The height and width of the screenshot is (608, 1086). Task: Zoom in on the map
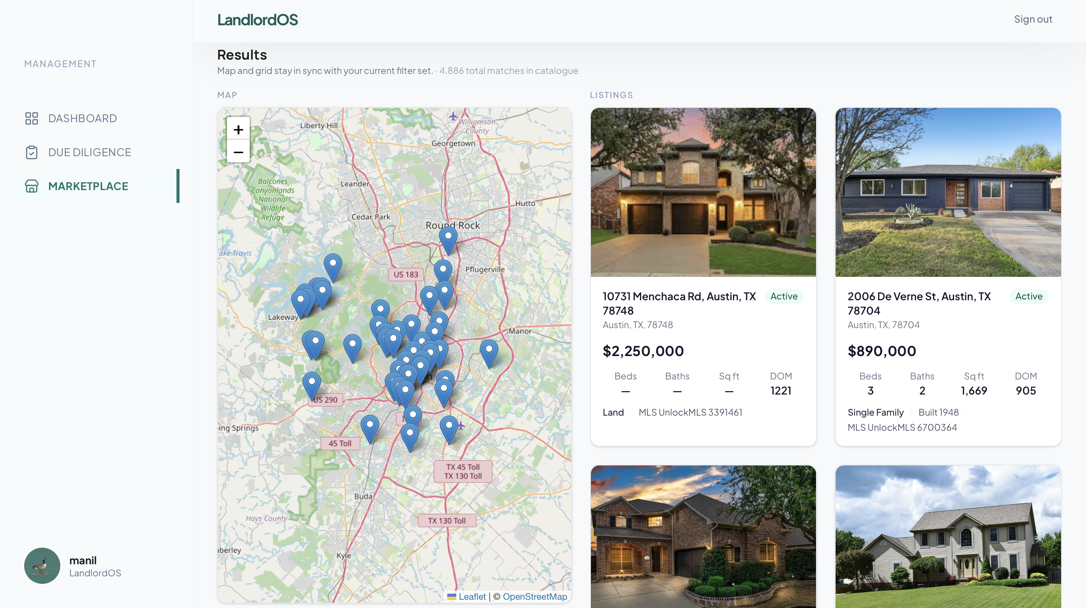point(238,129)
